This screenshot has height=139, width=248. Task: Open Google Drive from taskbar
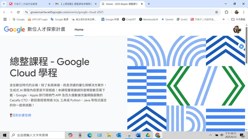click(x=148, y=135)
